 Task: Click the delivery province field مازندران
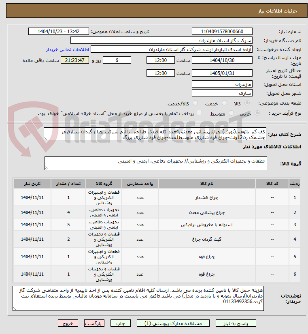(222, 84)
